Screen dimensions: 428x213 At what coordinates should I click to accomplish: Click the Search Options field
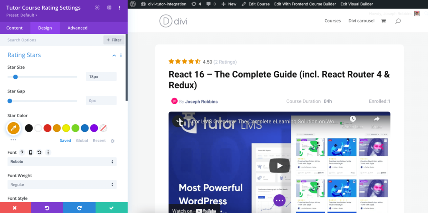pos(52,40)
